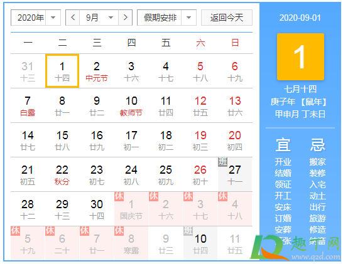Select September 17 初一 cell
Viewport: 343px width, 264px height.
[x=131, y=140]
